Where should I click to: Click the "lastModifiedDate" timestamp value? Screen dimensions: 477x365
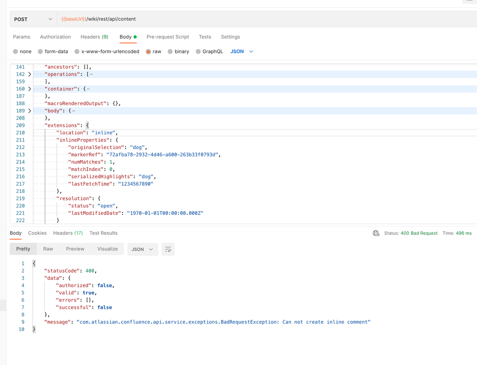(x=165, y=213)
